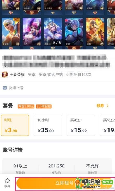Open the blue armored hero skin thumbnail
Screen dimensions: 115x191
click(74, 32)
